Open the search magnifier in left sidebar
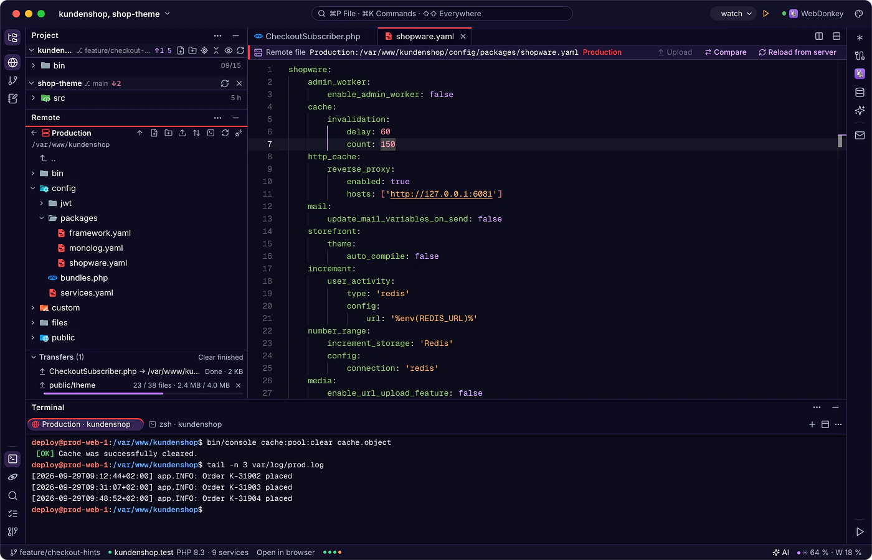This screenshot has width=872, height=560. [x=12, y=496]
